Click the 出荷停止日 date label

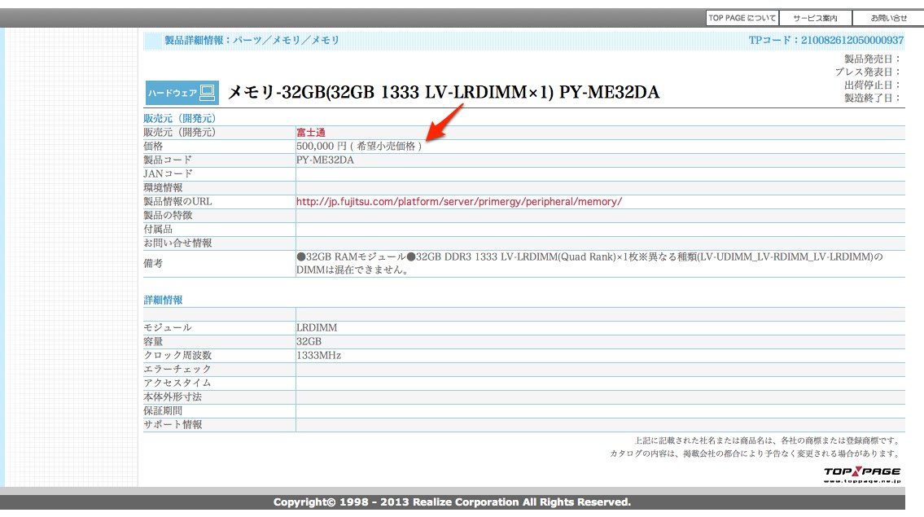pyautogui.click(x=873, y=85)
